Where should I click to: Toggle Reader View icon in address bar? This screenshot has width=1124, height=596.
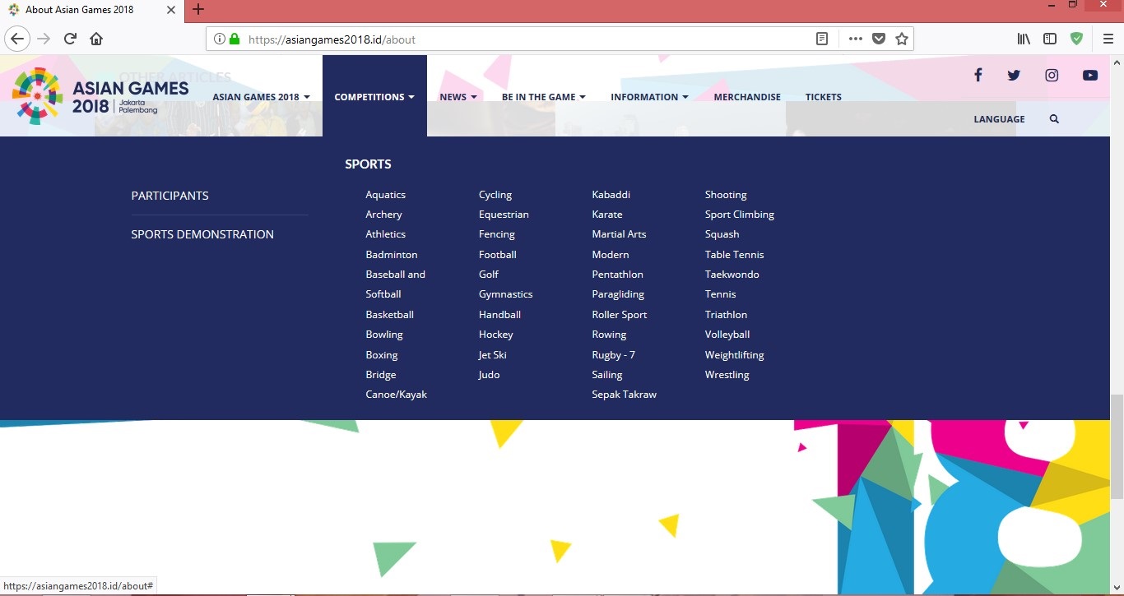click(x=821, y=39)
